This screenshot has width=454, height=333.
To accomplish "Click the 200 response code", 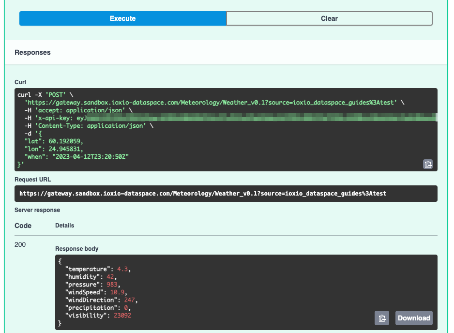I will 20,244.
